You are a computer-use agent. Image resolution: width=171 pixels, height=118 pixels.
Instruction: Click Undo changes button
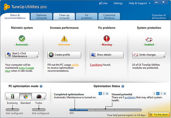click(x=149, y=55)
